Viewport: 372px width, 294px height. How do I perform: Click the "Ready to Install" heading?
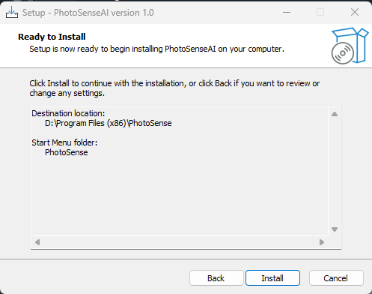52,37
